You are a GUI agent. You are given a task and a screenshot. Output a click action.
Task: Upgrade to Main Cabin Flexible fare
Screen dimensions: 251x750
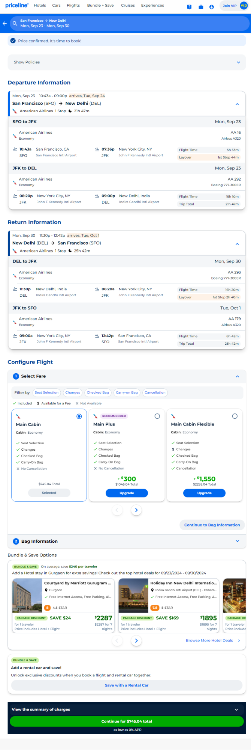[x=204, y=493]
